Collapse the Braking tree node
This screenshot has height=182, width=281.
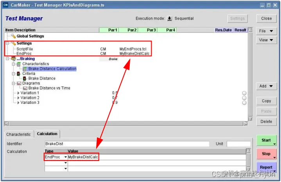[7, 59]
